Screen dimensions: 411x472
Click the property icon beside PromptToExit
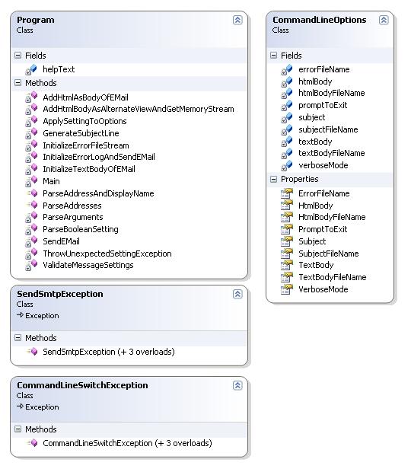click(x=287, y=229)
